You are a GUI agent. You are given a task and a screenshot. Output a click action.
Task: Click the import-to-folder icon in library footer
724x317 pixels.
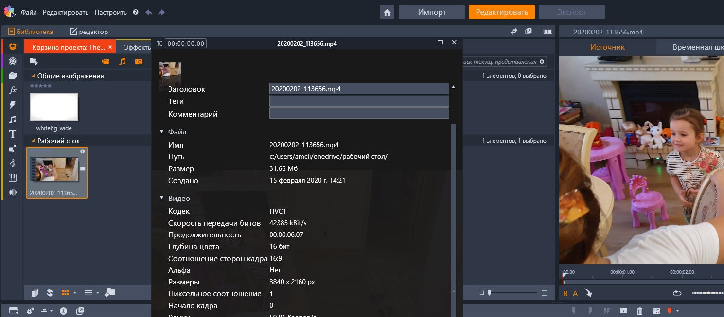click(x=110, y=292)
